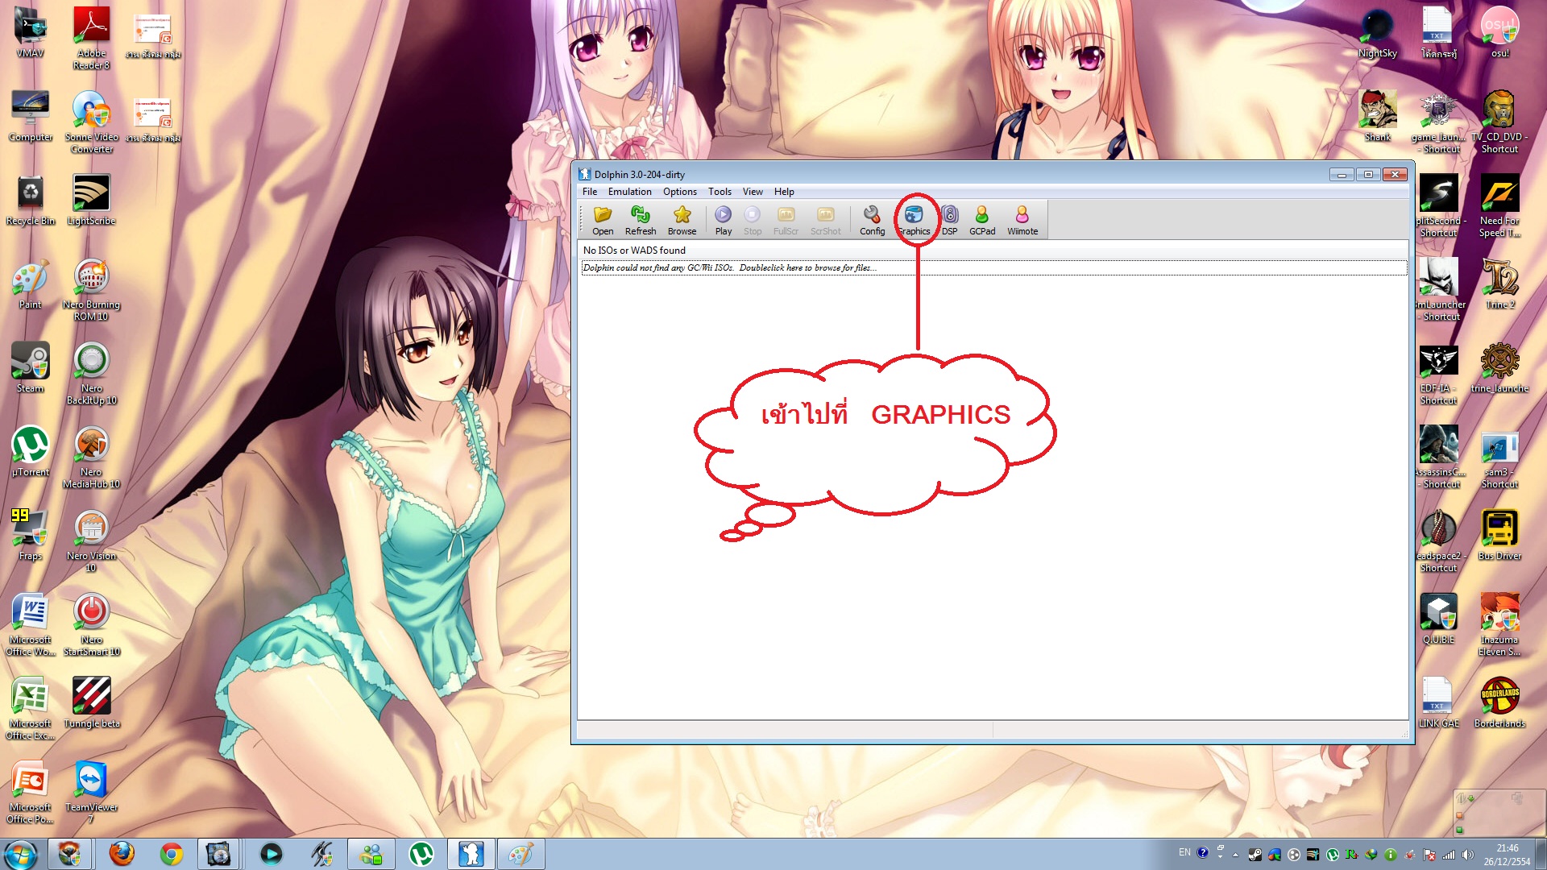This screenshot has height=870, width=1547.
Task: Select the Q.U.B.E desktop icon
Action: click(1439, 619)
